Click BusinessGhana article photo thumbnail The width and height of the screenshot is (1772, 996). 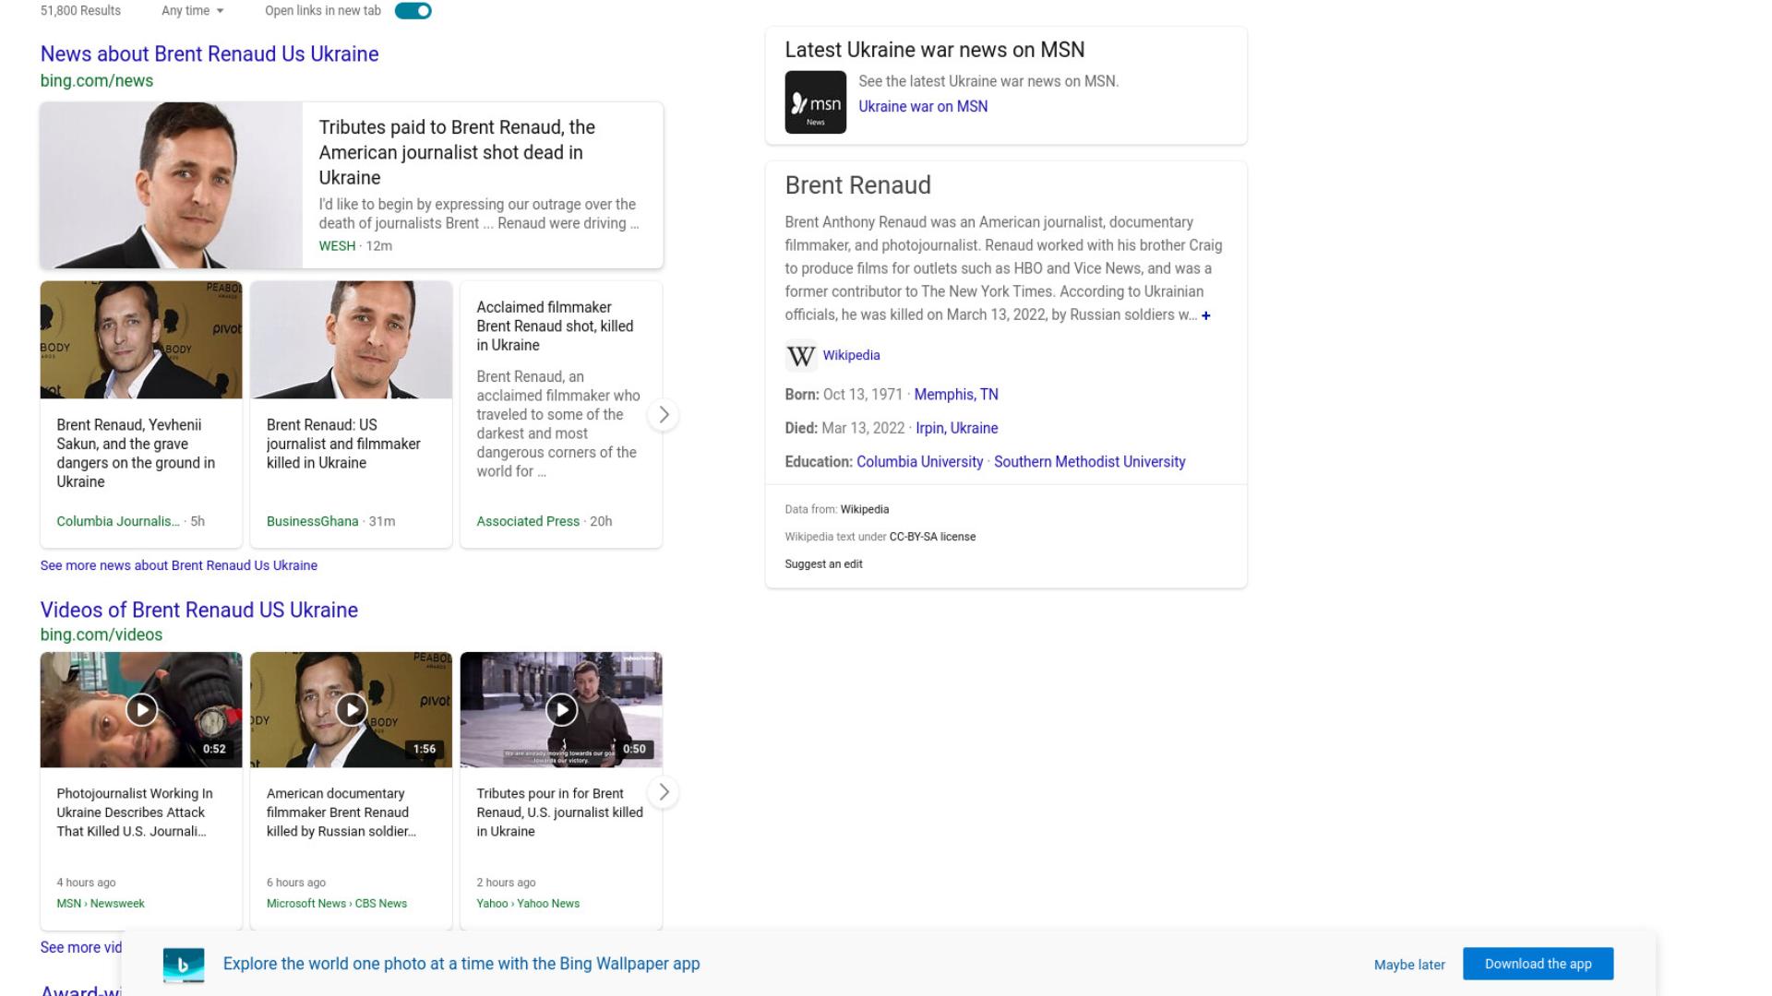click(351, 340)
